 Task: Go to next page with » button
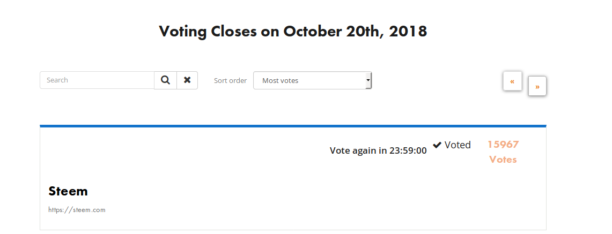pyautogui.click(x=537, y=86)
